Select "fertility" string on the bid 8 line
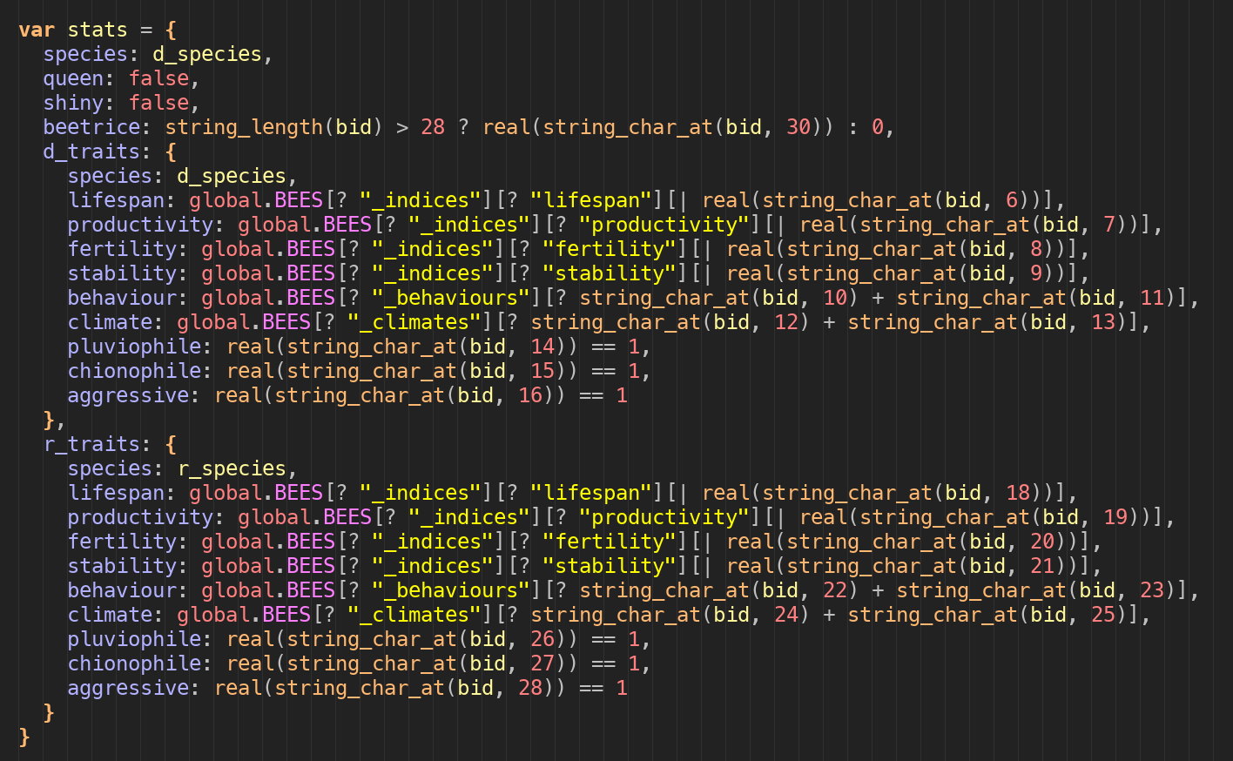This screenshot has width=1233, height=761. (x=610, y=249)
